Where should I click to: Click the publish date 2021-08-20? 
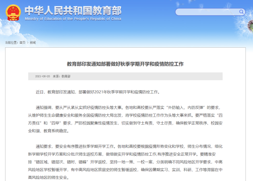tap(43, 76)
